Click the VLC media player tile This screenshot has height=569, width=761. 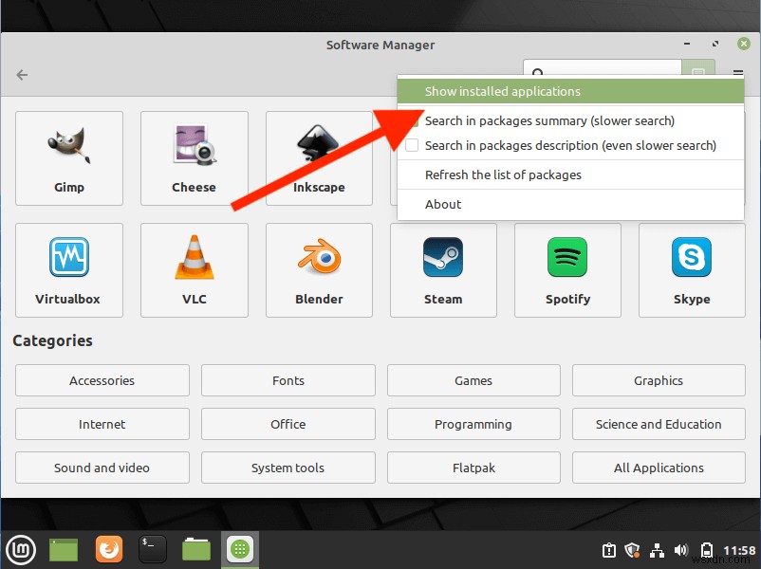click(194, 269)
